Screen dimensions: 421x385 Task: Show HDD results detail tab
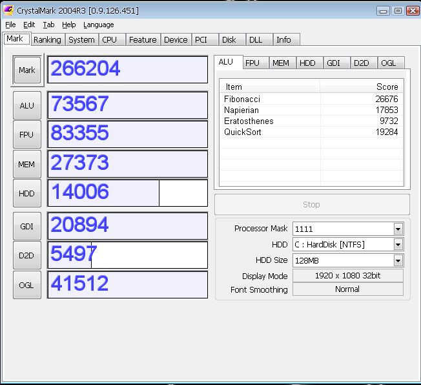[309, 63]
